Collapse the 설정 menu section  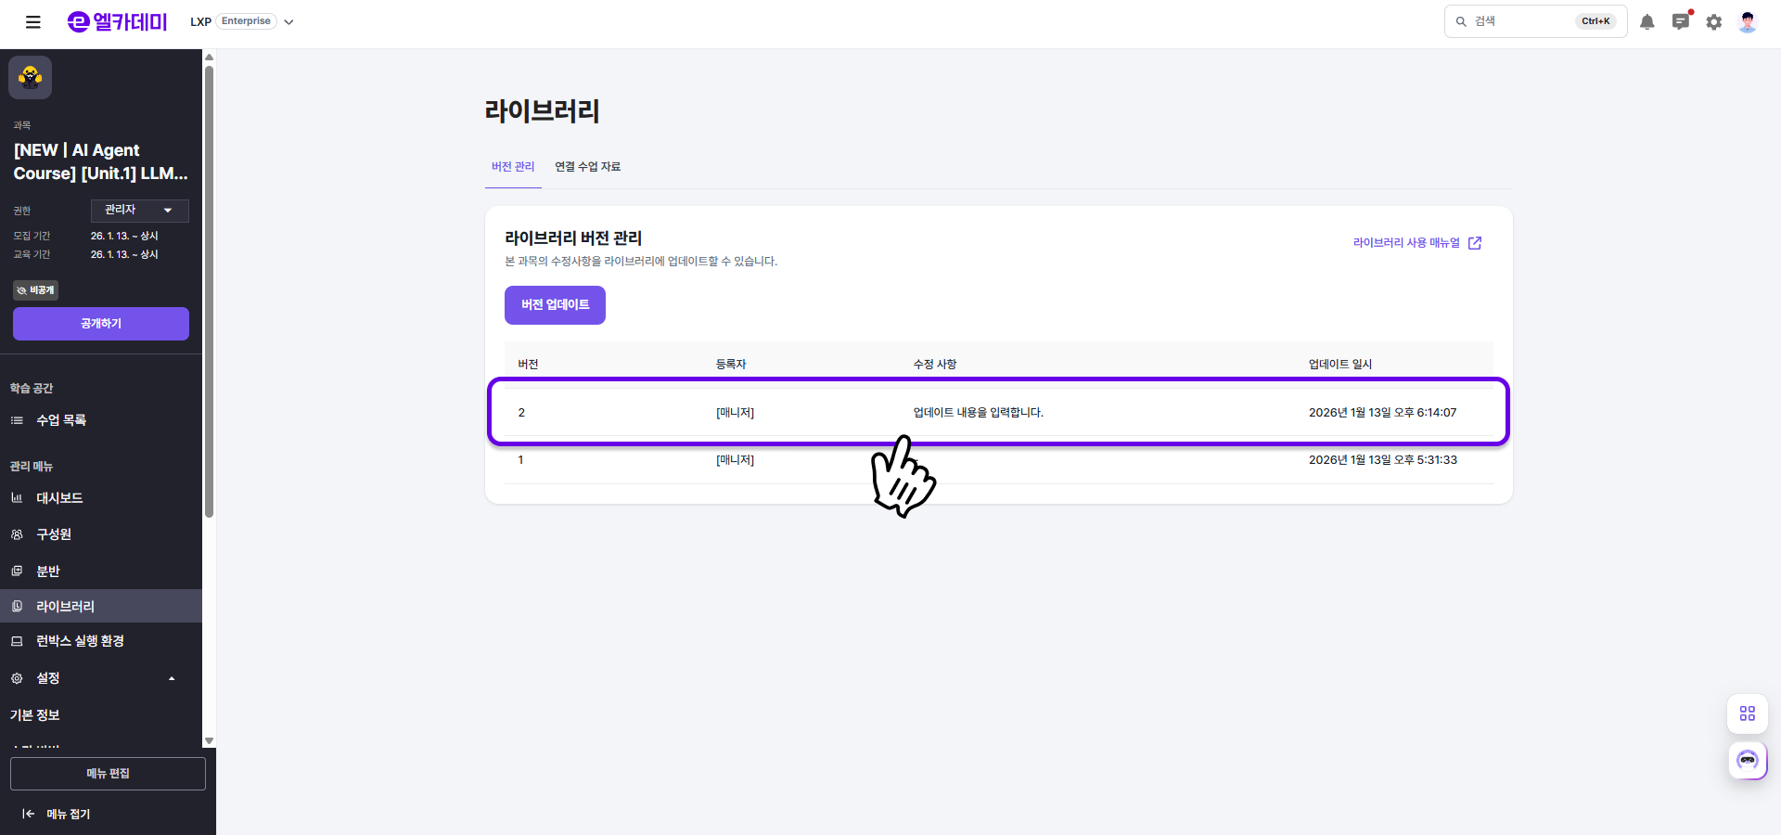click(x=172, y=678)
